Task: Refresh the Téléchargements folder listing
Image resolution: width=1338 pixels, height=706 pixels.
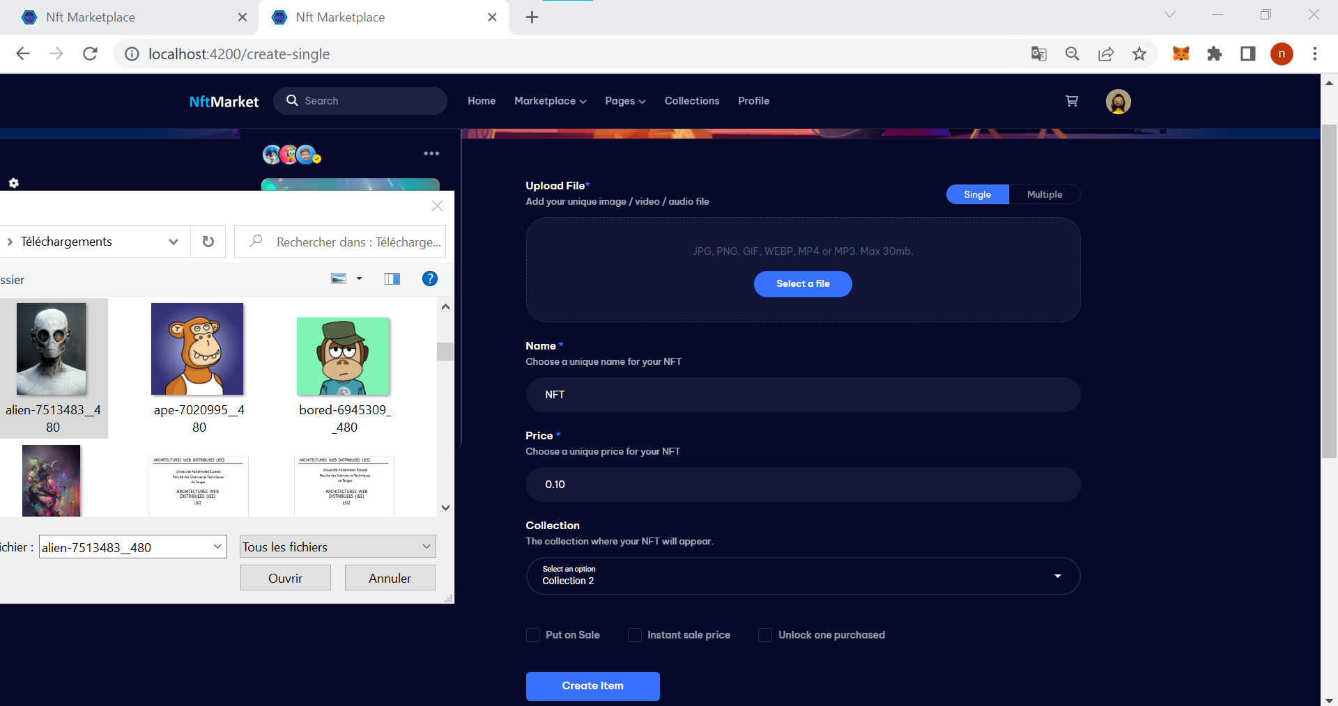Action: coord(208,242)
